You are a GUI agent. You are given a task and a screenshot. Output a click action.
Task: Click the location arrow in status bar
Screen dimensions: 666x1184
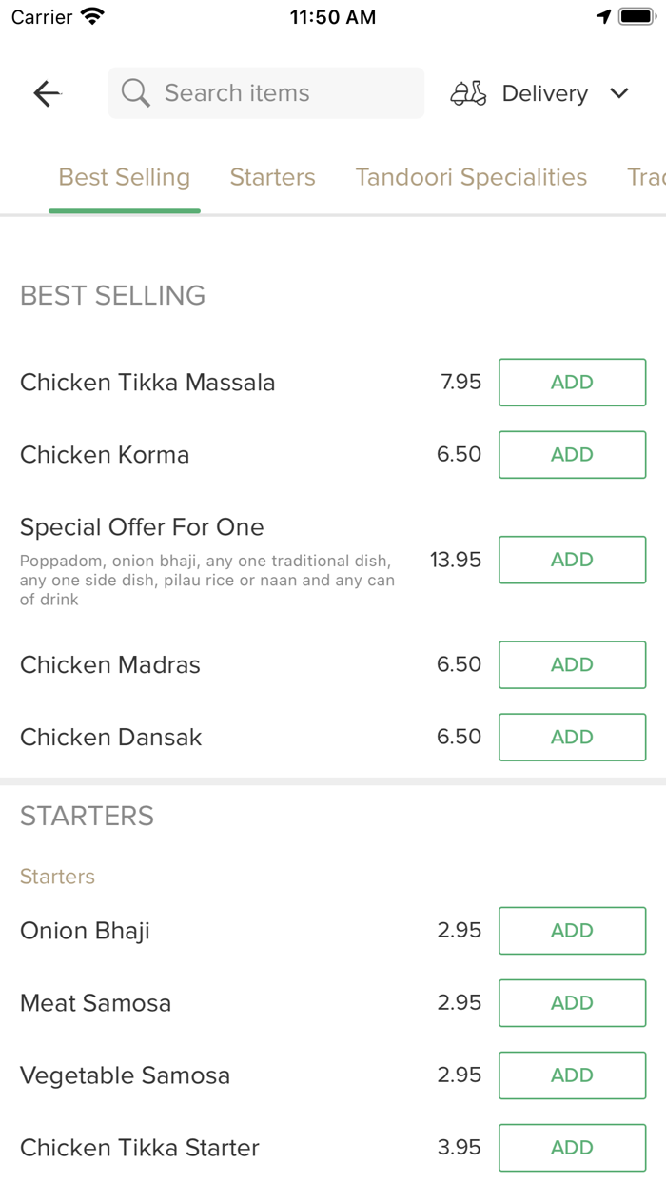tap(604, 15)
